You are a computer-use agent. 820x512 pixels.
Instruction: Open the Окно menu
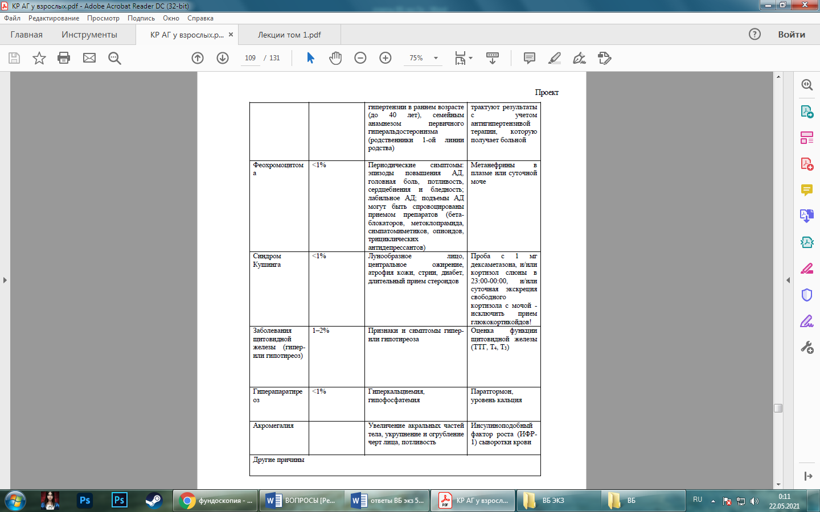pos(171,18)
